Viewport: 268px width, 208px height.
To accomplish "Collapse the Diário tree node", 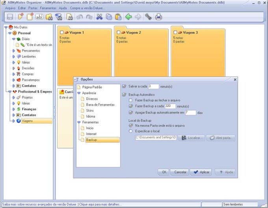I will point(14,39).
